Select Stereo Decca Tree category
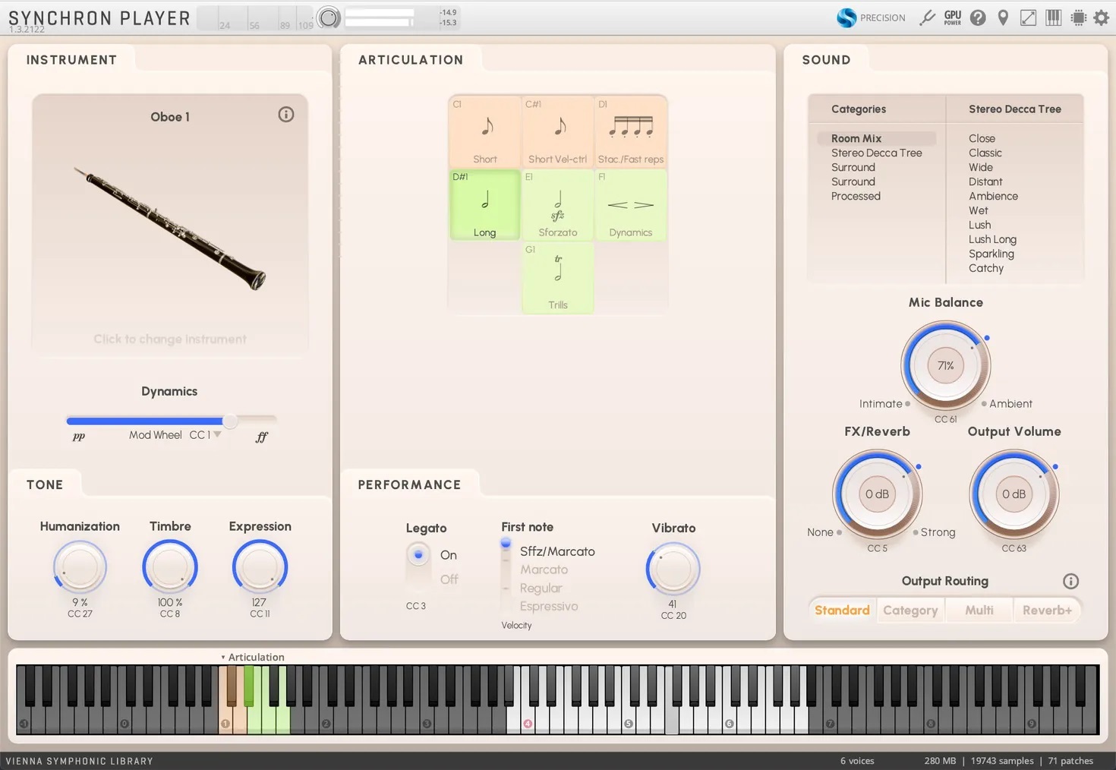1116x770 pixels. point(876,153)
